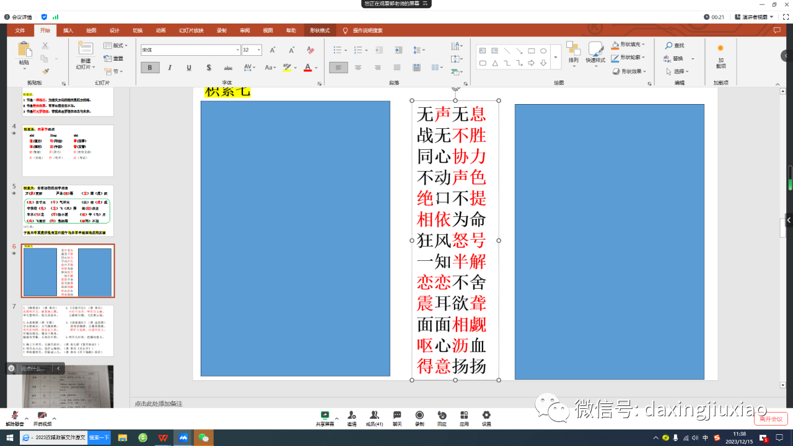Open the meeting chat (聊天) icon
Screen dimensions: 793x446
point(397,418)
